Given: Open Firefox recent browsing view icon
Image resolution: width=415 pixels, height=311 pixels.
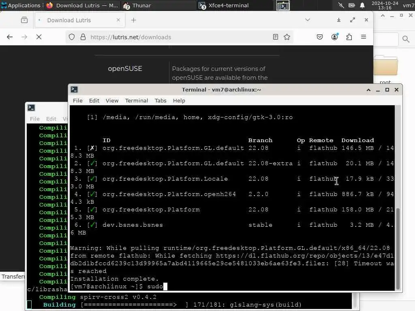Looking at the screenshot, I should [24, 20].
